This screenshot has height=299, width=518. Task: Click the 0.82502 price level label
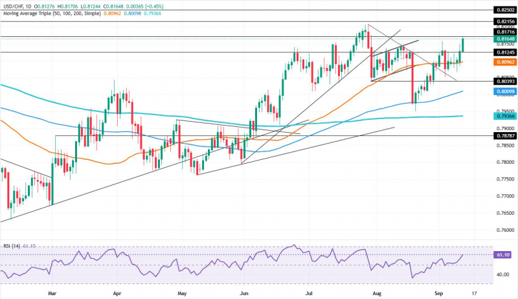[505, 10]
